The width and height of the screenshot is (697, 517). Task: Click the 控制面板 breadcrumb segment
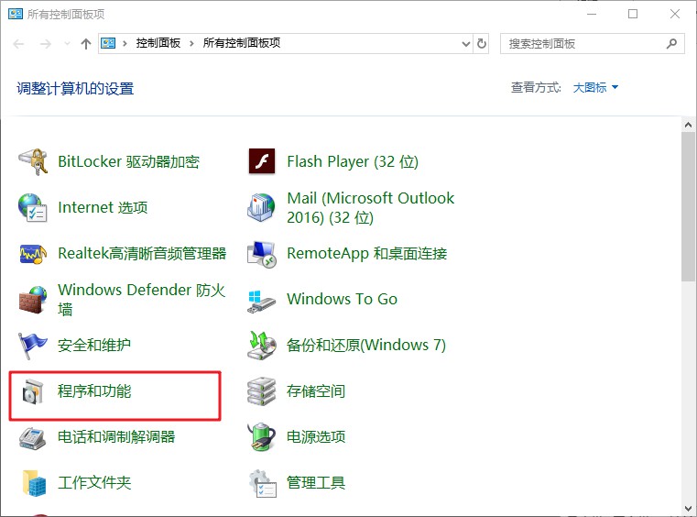tap(158, 43)
